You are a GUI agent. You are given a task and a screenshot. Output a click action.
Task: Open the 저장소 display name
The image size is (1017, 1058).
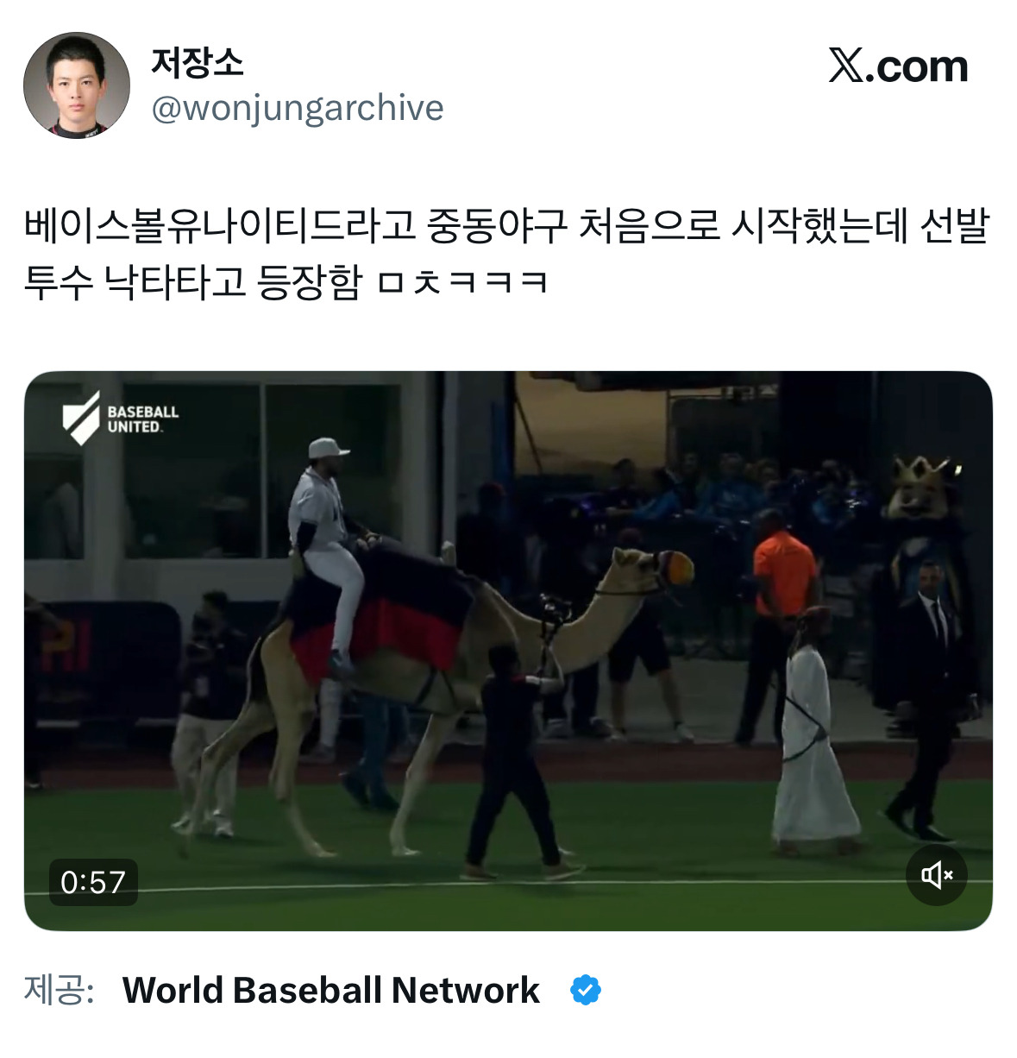(x=198, y=62)
